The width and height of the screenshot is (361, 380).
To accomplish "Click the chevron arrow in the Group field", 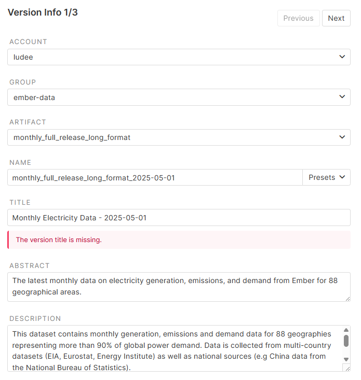I will tap(342, 96).
